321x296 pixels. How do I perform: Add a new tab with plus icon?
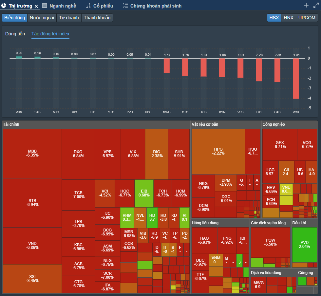click(x=306, y=5)
